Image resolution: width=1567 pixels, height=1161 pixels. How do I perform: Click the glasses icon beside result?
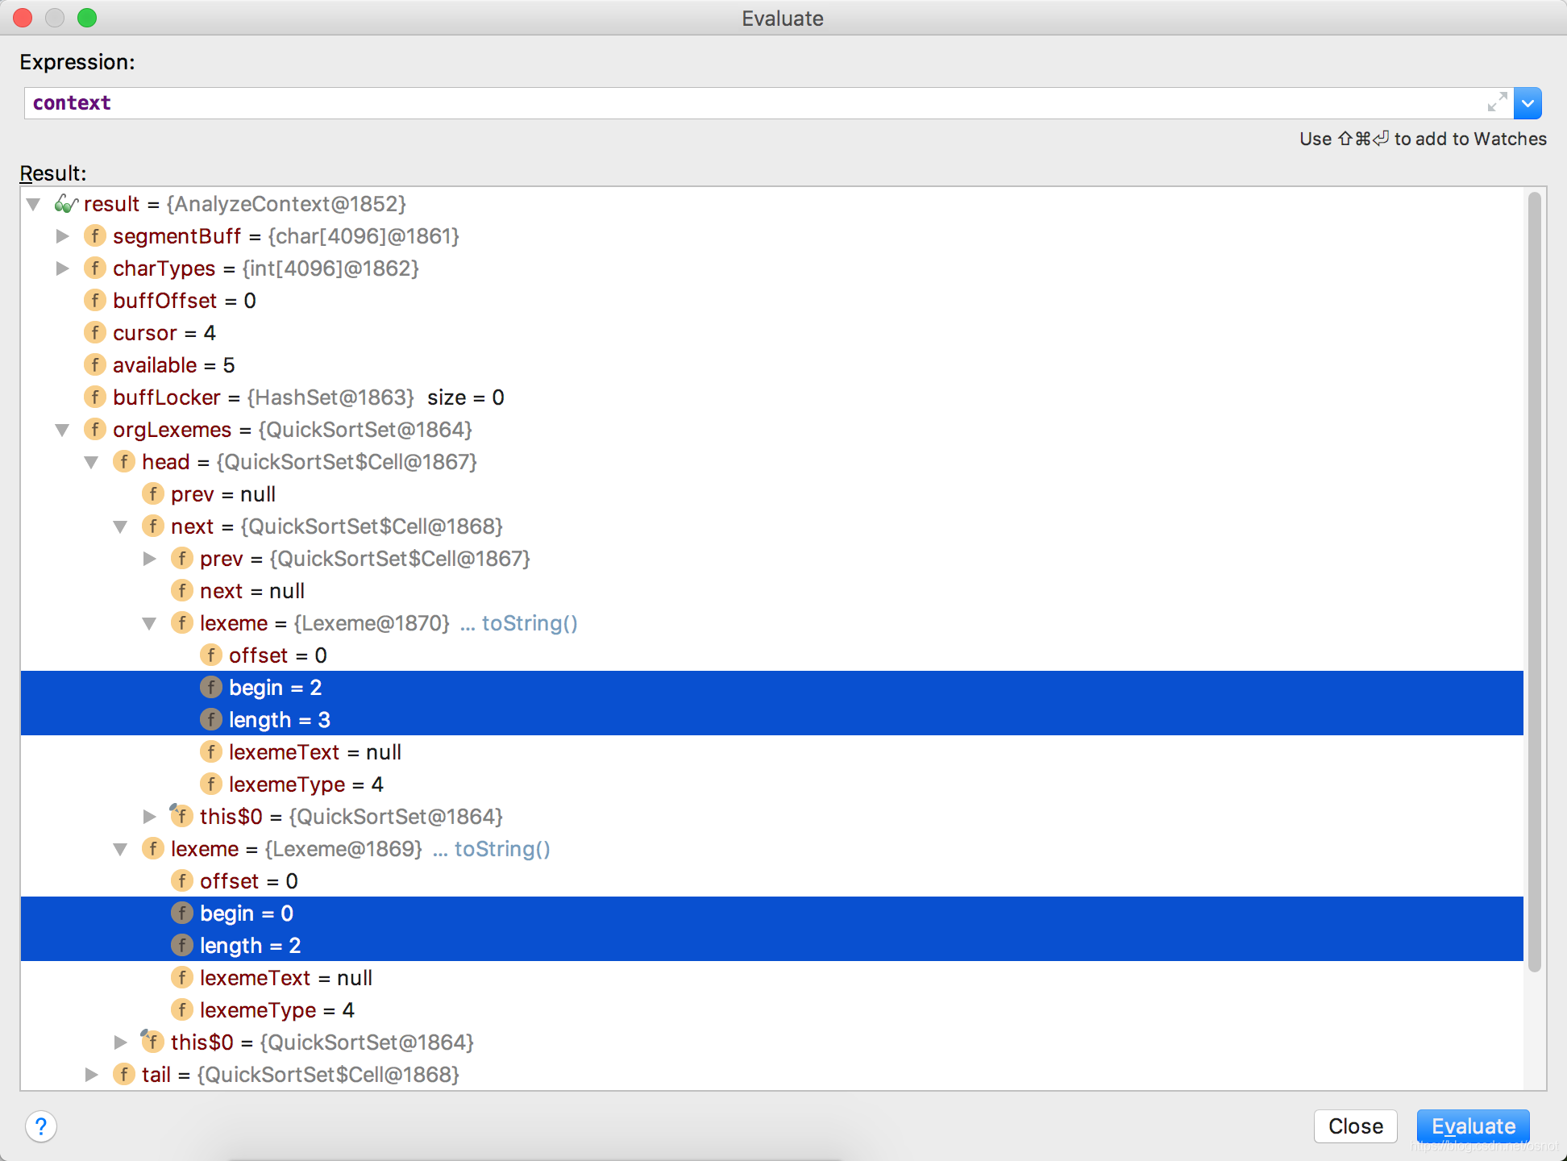66,204
